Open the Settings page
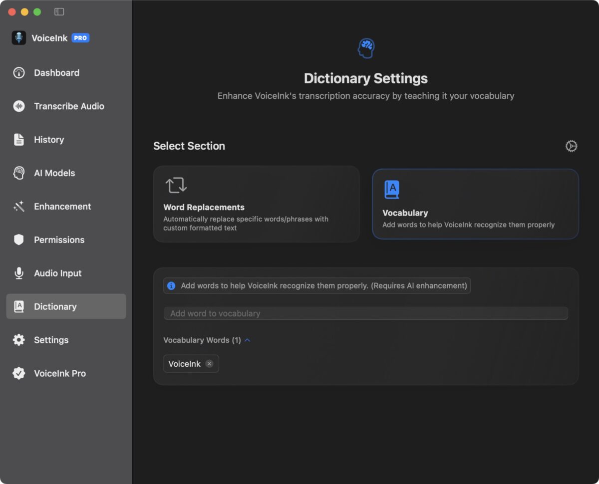 pyautogui.click(x=66, y=340)
